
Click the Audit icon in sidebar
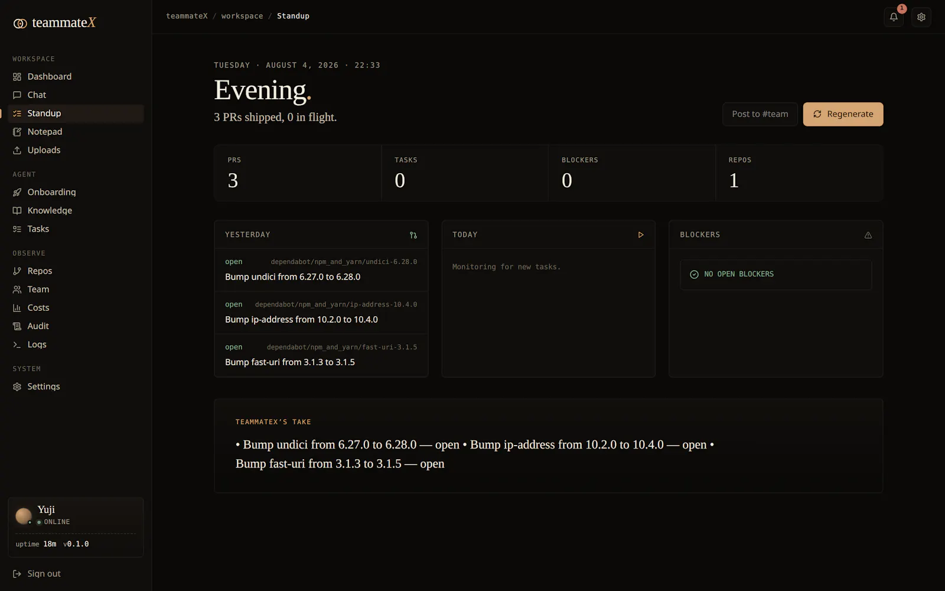tap(17, 326)
